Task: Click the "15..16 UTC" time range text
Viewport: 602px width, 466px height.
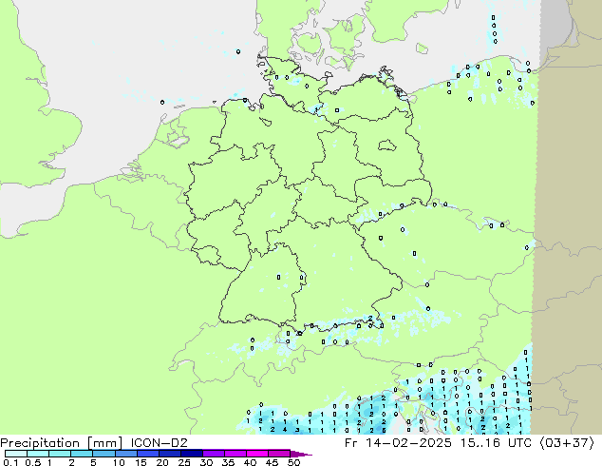Action: (497, 442)
